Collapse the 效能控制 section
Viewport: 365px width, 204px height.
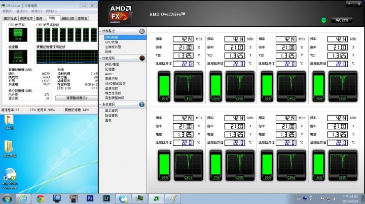pos(100,58)
